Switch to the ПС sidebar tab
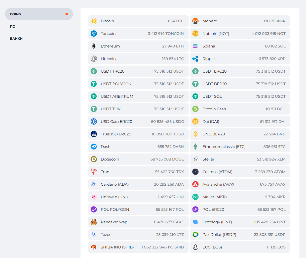Image resolution: width=306 pixels, height=258 pixels. tap(13, 26)
